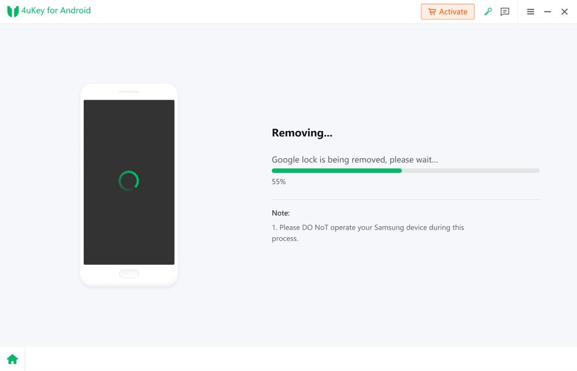
Task: Click the "4uKey for Android" title text
Action: pyautogui.click(x=56, y=10)
